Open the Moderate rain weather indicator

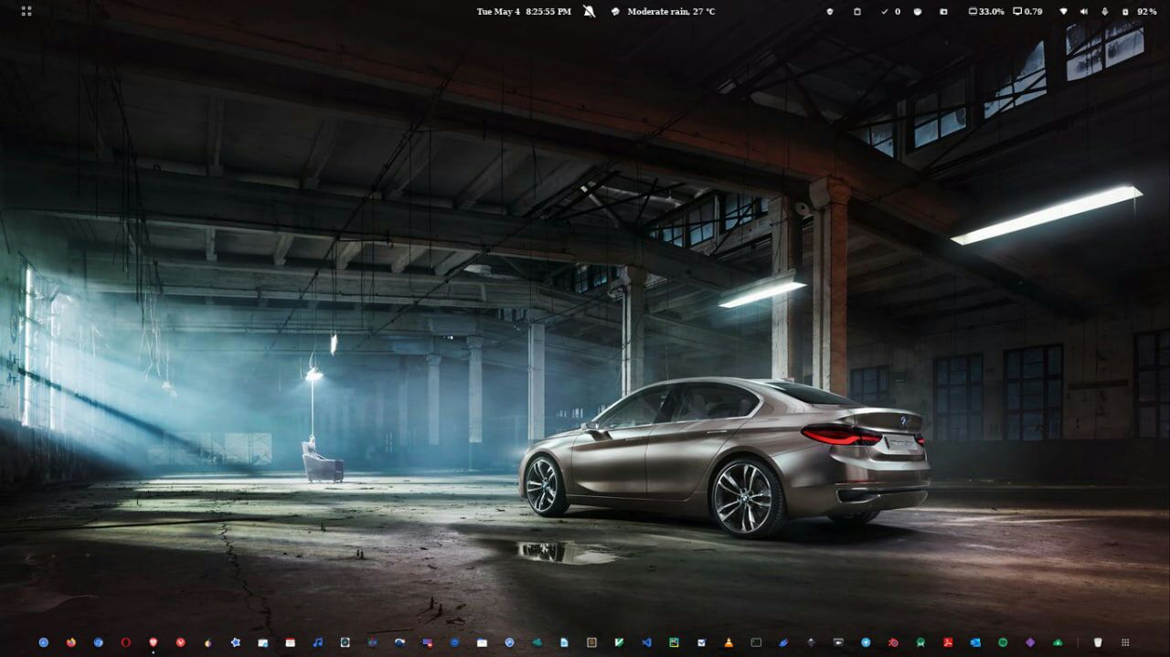pos(664,11)
